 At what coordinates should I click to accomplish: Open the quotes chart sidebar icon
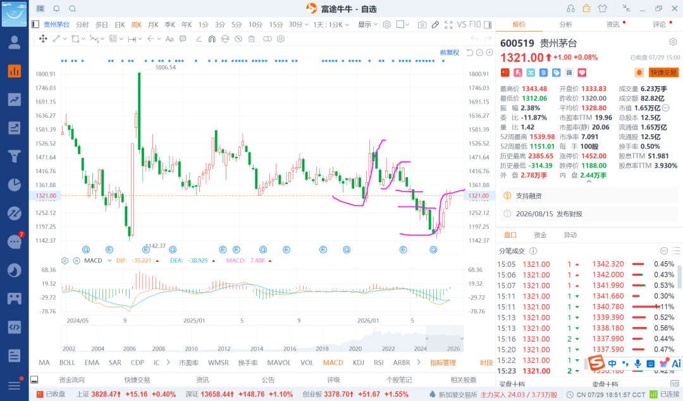[15, 71]
